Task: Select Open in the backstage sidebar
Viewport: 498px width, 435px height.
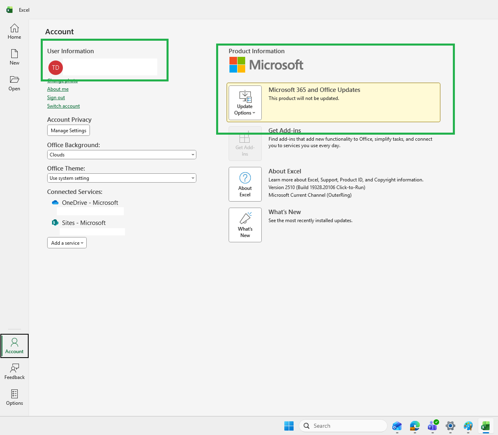Action: (14, 83)
